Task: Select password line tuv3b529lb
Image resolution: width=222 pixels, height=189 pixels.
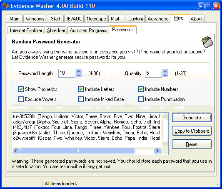Action: coord(87,116)
